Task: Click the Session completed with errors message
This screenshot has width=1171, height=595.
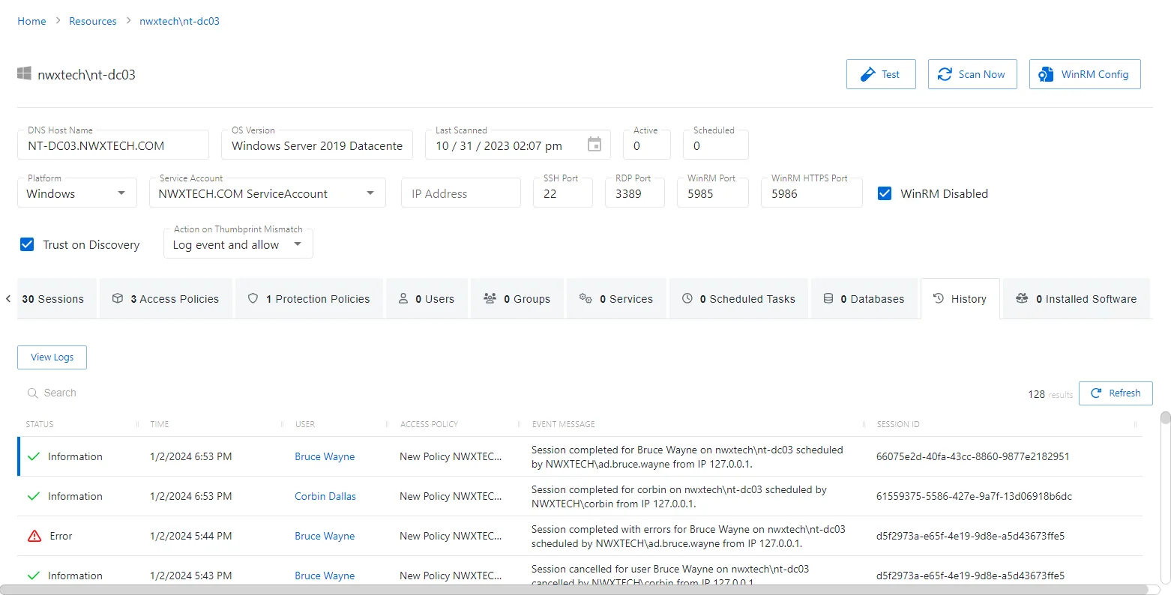Action: point(688,536)
